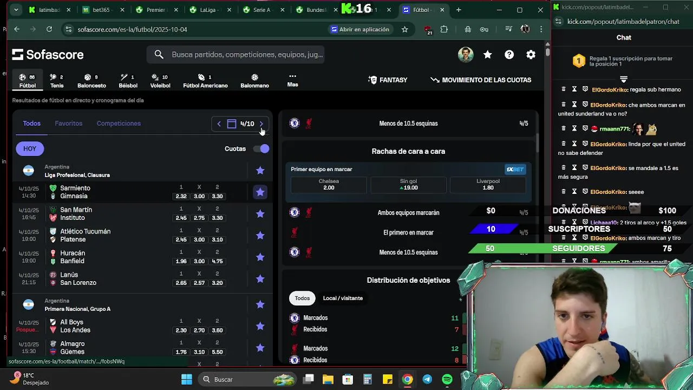Select the Voleibol sport tab
Screen dimensions: 693x390
click(160, 81)
